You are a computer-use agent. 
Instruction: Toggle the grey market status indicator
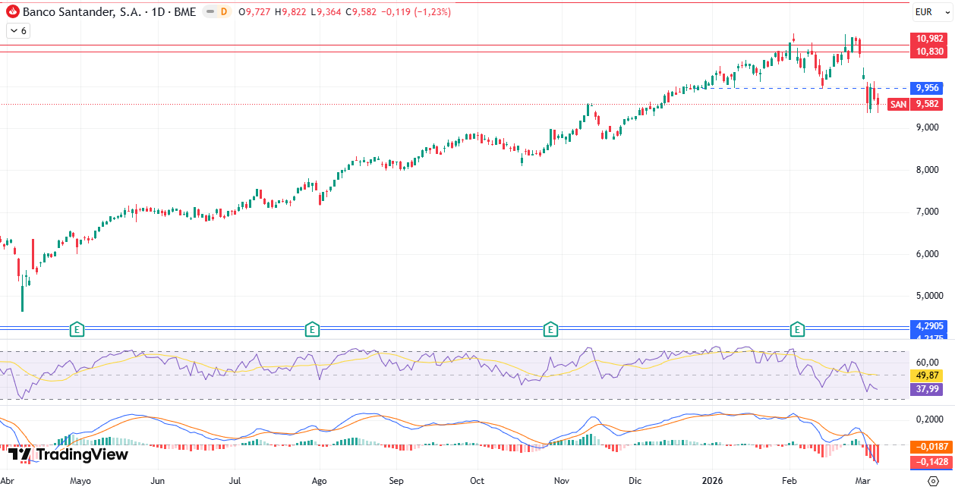[x=209, y=12]
